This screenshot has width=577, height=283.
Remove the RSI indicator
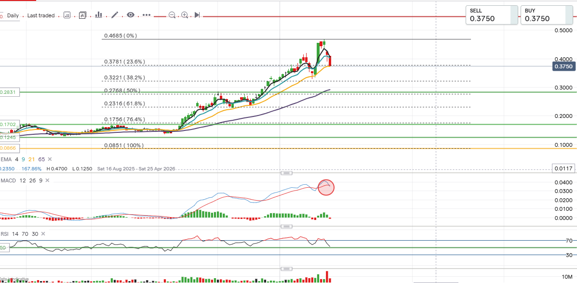(x=42, y=233)
